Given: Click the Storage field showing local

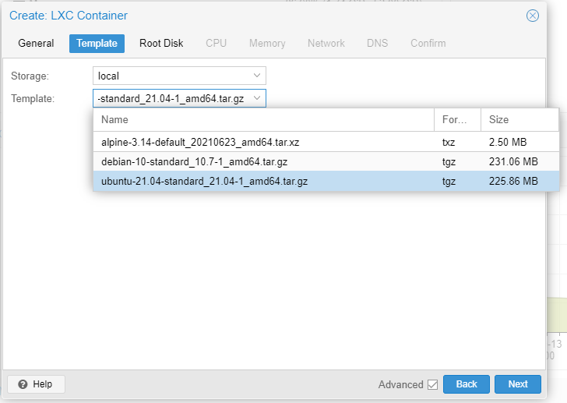Looking at the screenshot, I should 171,76.
